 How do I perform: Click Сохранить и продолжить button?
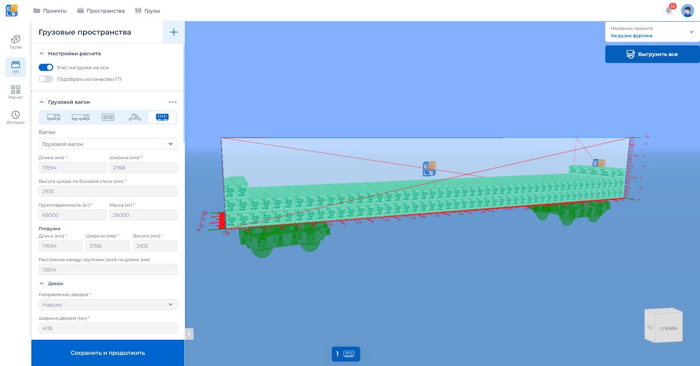pos(108,353)
